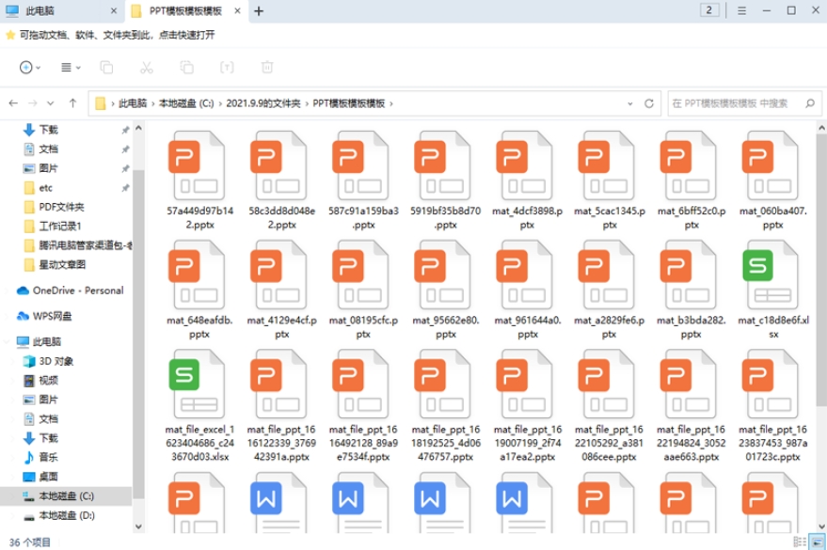This screenshot has height=550, width=827.
Task: Click the search magnifier icon
Action: (810, 103)
